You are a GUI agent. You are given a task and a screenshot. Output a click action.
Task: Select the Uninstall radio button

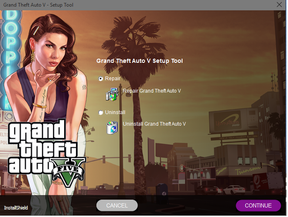(x=101, y=113)
